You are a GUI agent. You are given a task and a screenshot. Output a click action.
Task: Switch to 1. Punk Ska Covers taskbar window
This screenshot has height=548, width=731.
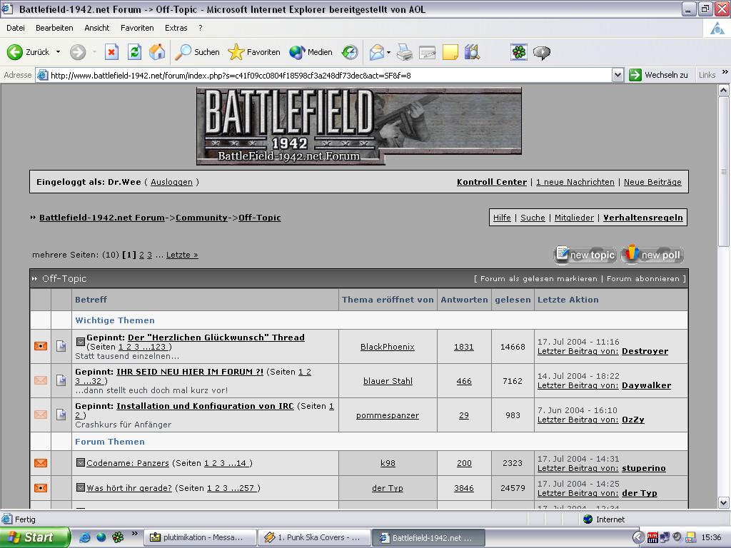(315, 537)
